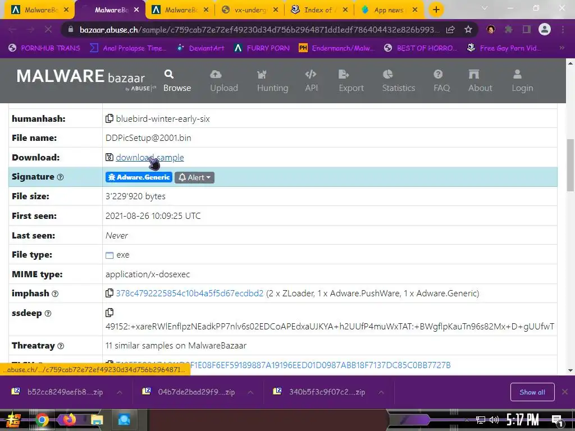The height and width of the screenshot is (431, 575).
Task: Open the FAQ page
Action: pyautogui.click(x=441, y=81)
